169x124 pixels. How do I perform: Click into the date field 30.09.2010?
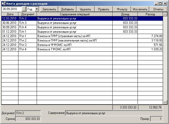11,9
